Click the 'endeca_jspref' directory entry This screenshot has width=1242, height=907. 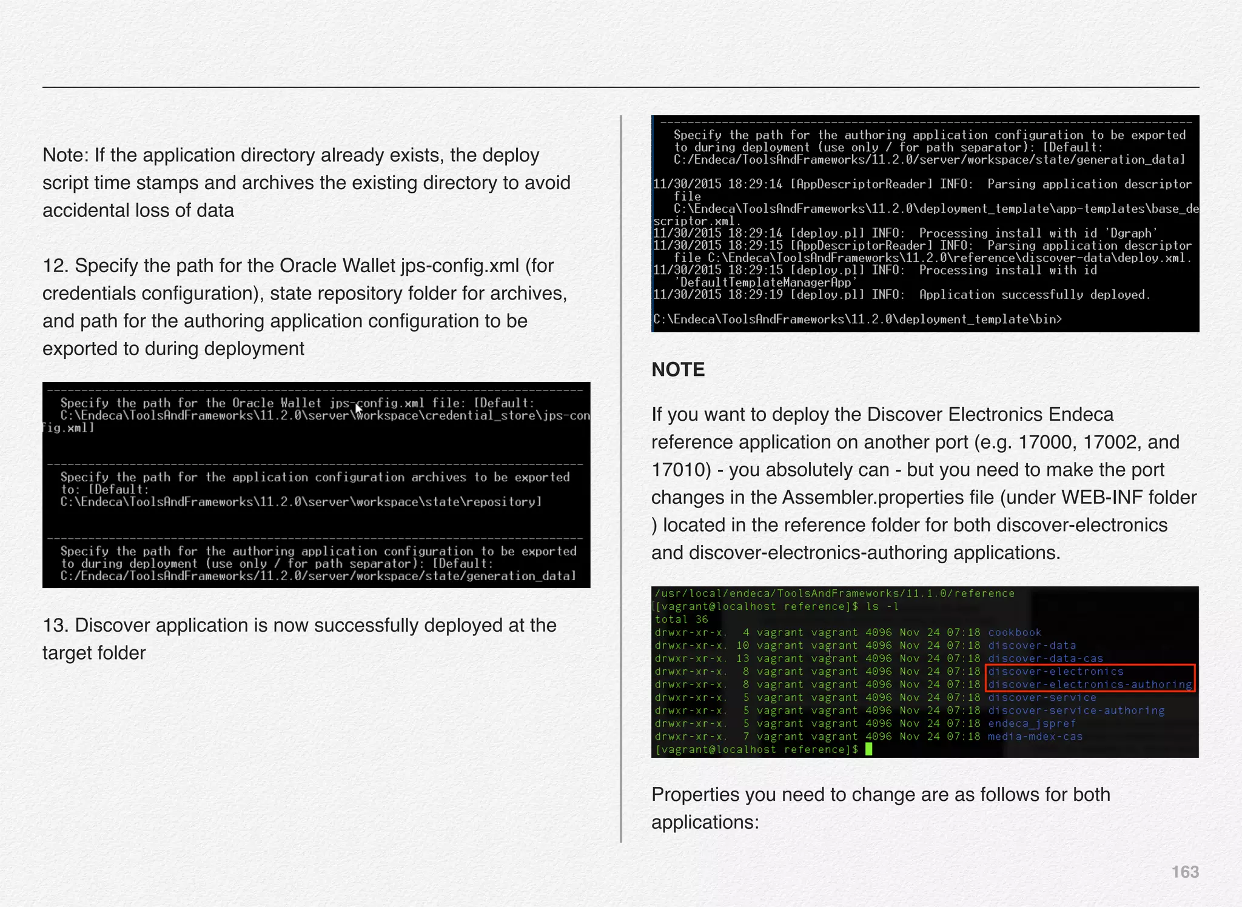pos(1032,724)
